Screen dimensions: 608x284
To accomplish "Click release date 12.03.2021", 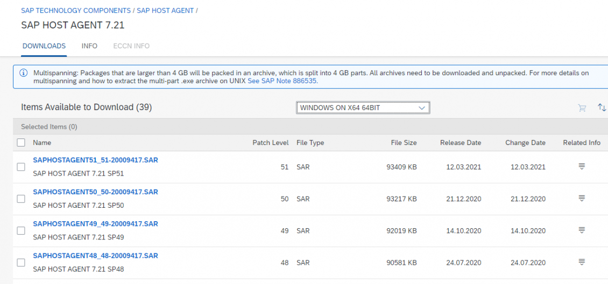I will (x=464, y=167).
